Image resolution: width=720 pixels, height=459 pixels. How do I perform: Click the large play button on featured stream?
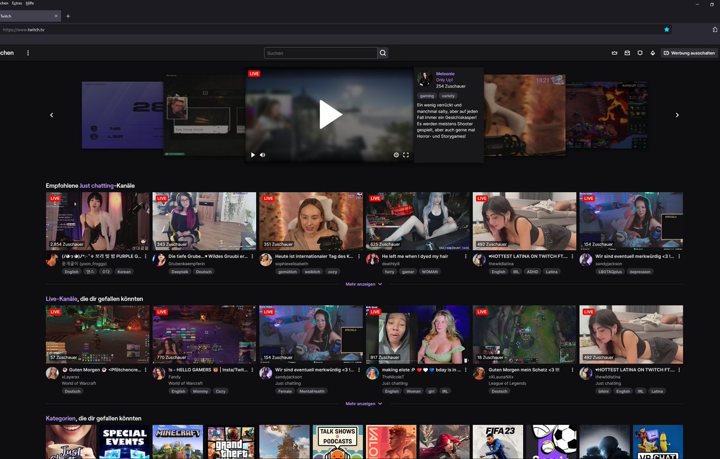coord(330,114)
